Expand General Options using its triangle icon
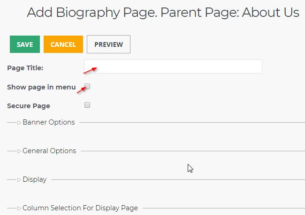The height and width of the screenshot is (215, 305). (19, 151)
